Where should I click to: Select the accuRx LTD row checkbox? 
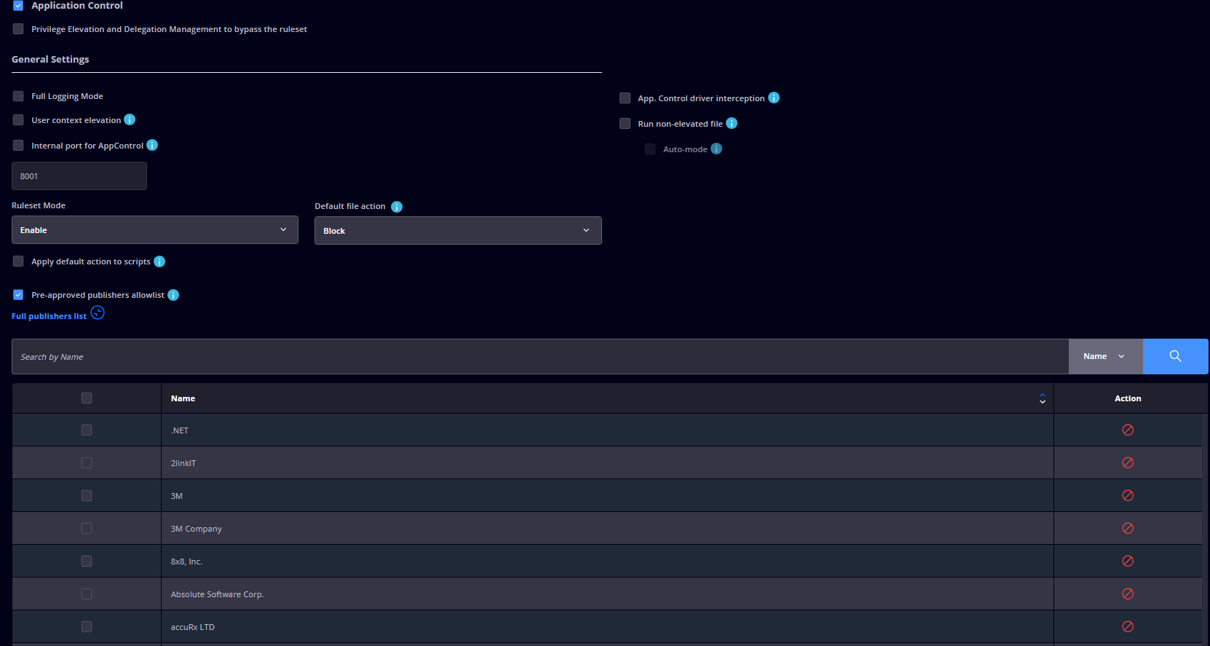[x=87, y=626]
